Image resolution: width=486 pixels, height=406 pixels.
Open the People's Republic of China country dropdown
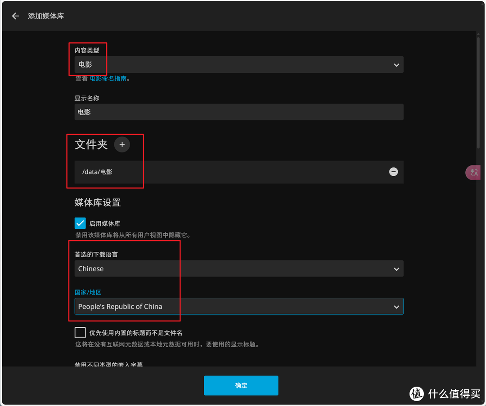pos(238,306)
